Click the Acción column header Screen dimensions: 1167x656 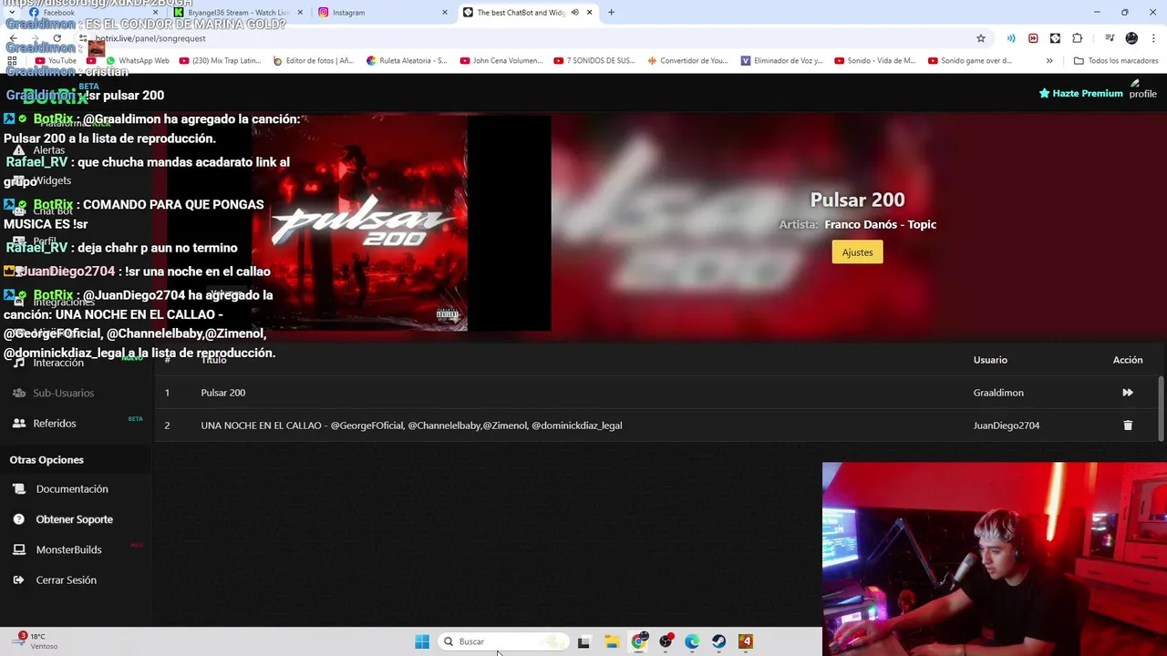click(1128, 360)
